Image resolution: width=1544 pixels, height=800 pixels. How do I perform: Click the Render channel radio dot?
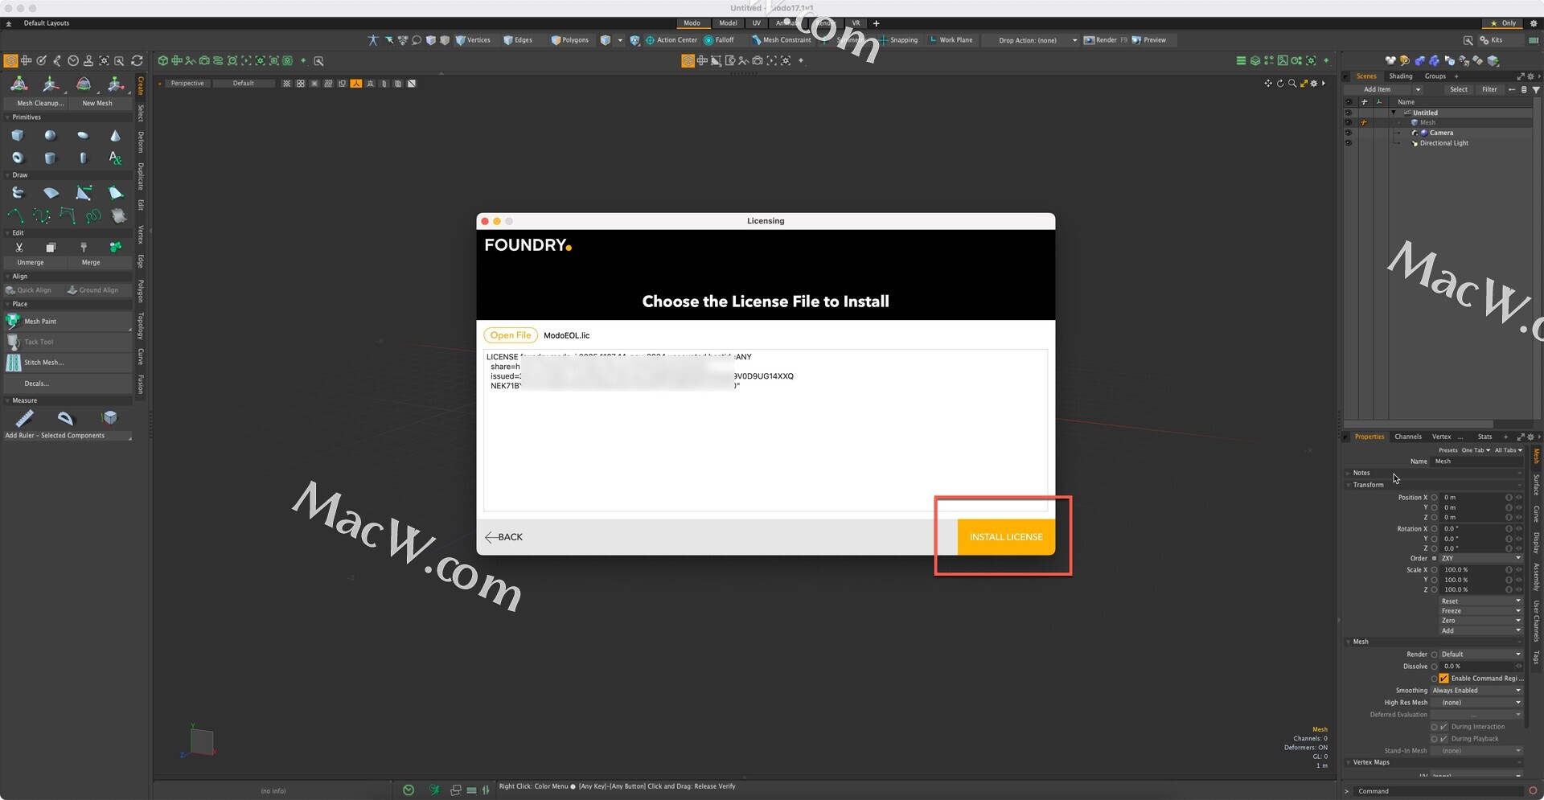point(1434,654)
